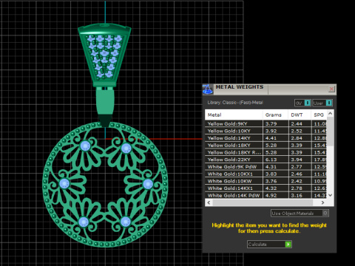The width and height of the screenshot is (355, 266).
Task: Select the Yellow Gold:14KY row
Action: pyautogui.click(x=266, y=138)
